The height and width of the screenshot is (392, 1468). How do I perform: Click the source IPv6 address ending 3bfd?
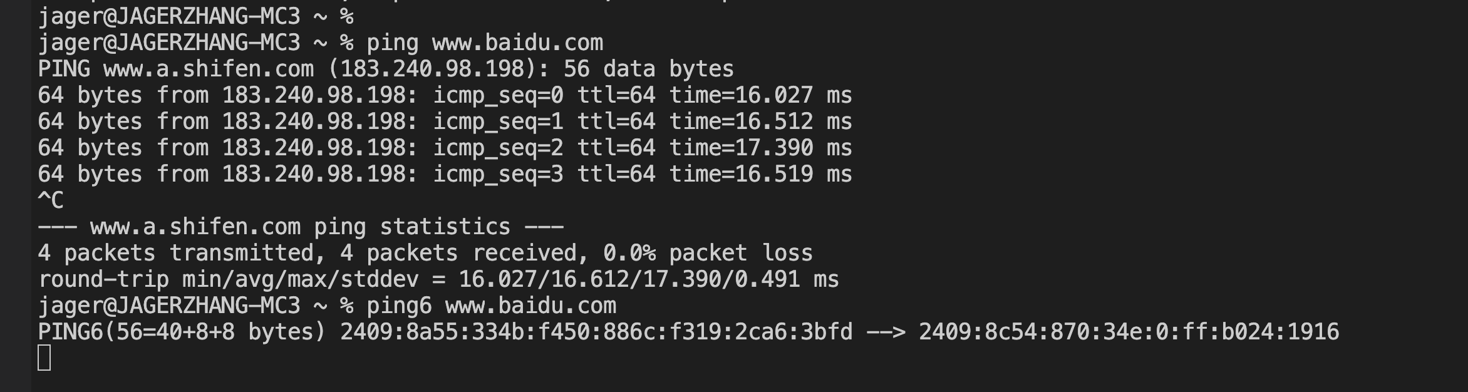[x=596, y=332]
